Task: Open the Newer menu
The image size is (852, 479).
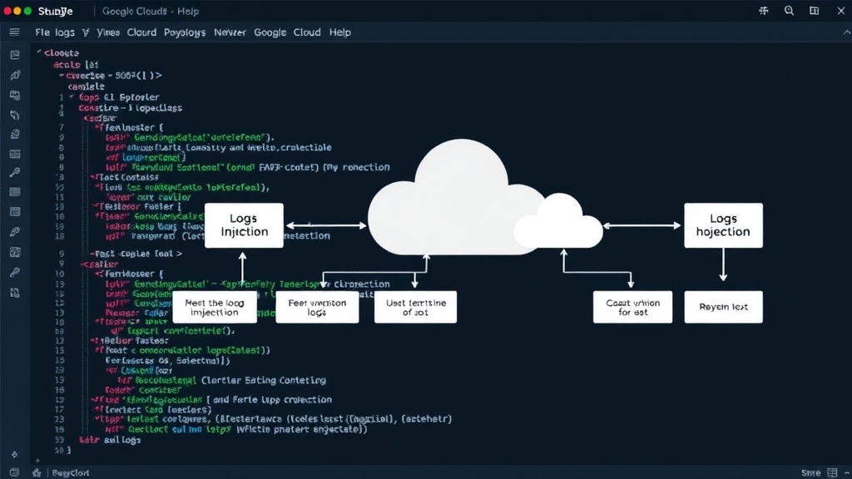Action: (x=230, y=32)
